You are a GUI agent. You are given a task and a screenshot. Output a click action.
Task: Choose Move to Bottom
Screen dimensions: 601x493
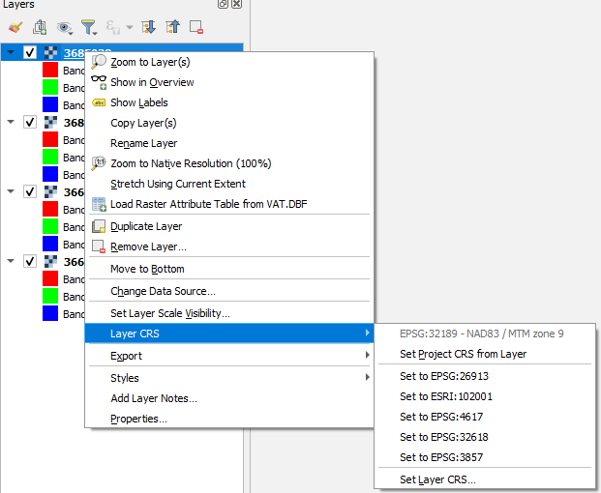229,269
